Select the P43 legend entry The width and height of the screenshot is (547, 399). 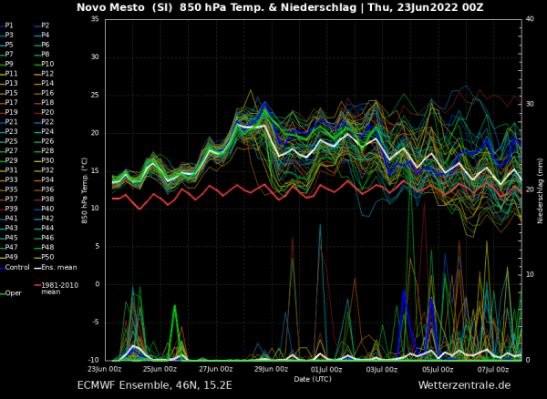pos(11,228)
